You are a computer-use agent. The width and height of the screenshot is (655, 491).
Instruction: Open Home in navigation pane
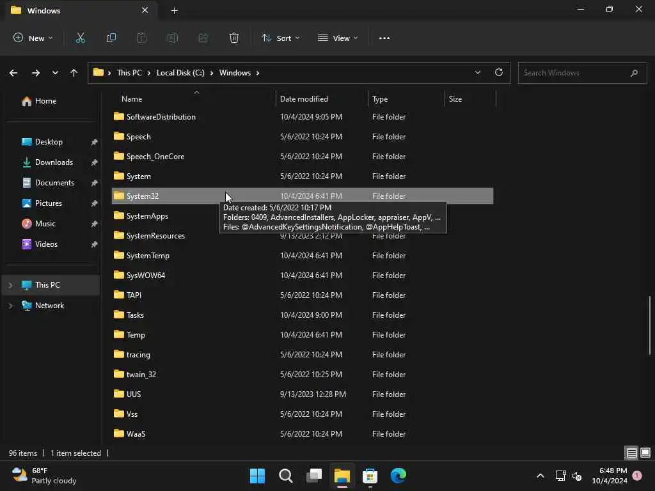tap(40, 101)
